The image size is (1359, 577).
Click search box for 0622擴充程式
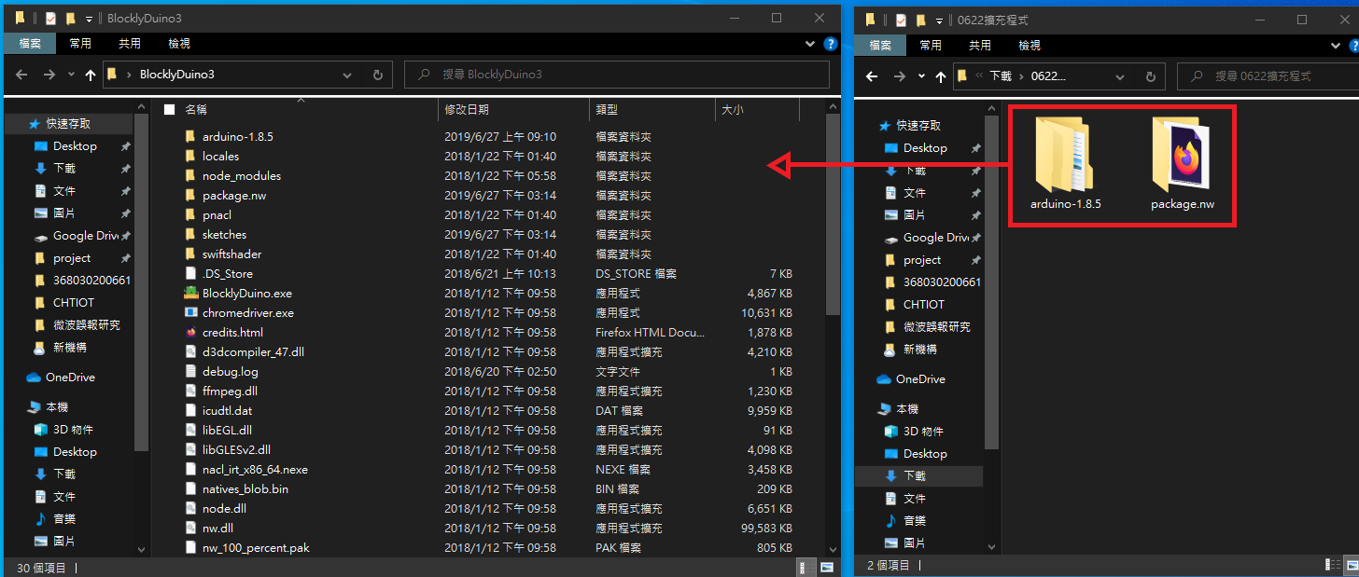(x=1268, y=76)
